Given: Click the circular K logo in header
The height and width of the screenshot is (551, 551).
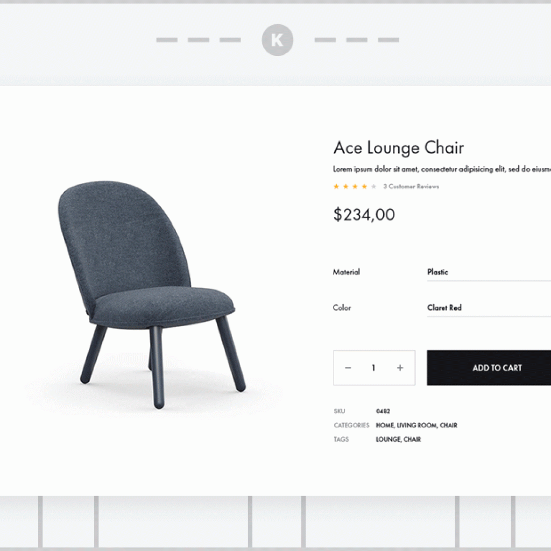Looking at the screenshot, I should point(277,40).
